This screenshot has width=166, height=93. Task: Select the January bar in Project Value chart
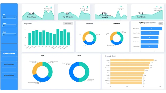click(30, 39)
